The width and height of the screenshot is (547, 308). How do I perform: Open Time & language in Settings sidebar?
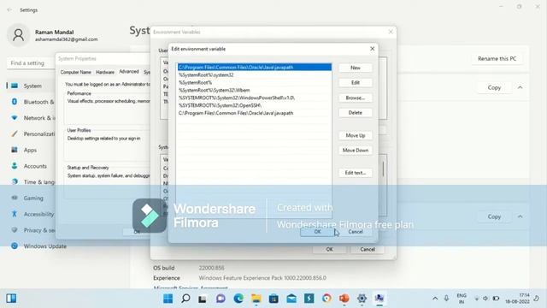click(x=32, y=182)
